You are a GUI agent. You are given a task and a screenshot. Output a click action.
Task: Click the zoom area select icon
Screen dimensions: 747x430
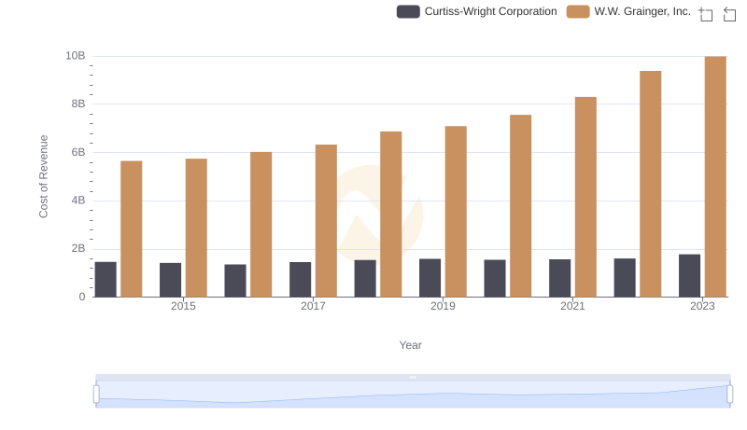click(706, 14)
